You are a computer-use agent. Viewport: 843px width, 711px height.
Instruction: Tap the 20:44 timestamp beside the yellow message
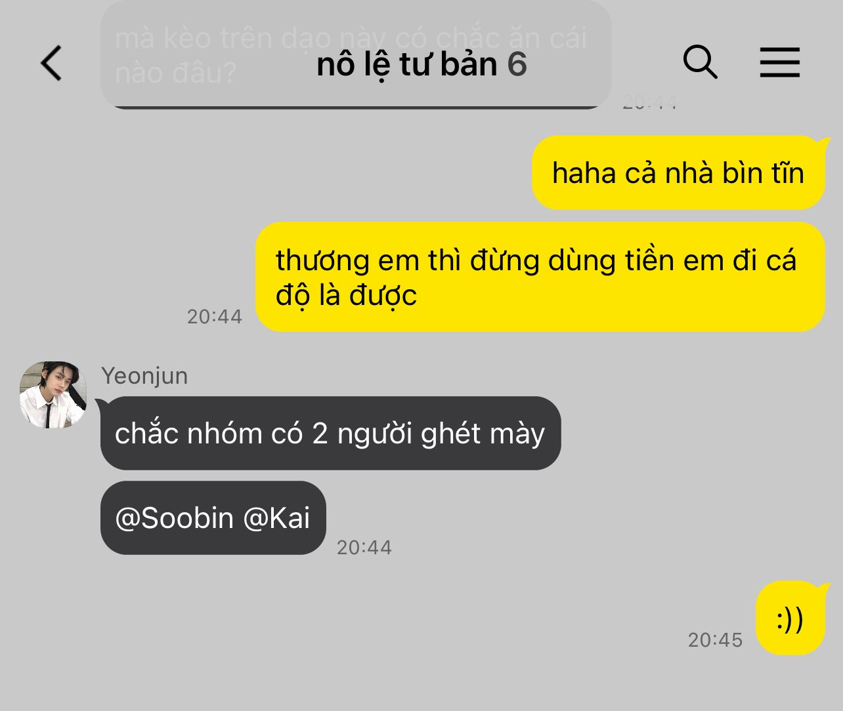[x=215, y=317]
